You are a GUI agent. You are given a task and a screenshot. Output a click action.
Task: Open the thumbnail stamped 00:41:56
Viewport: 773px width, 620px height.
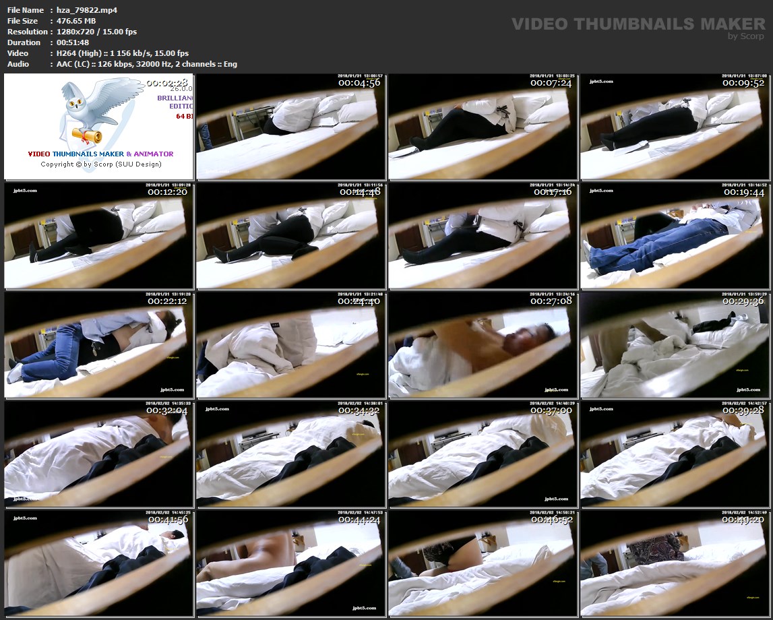point(98,563)
